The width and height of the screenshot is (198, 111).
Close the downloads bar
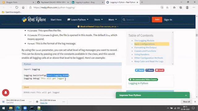click(x=195, y=102)
